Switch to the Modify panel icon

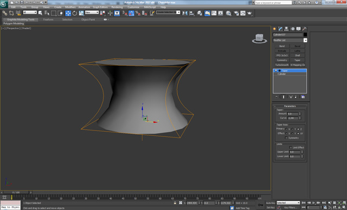pos(280,29)
